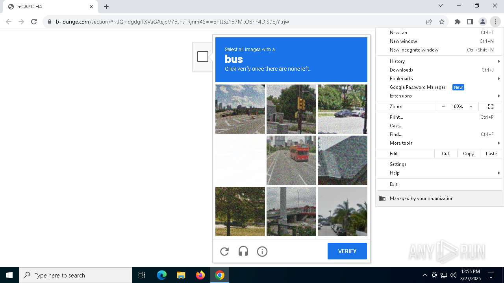
Task: Open Settings from the Chrome menu
Action: (439, 164)
